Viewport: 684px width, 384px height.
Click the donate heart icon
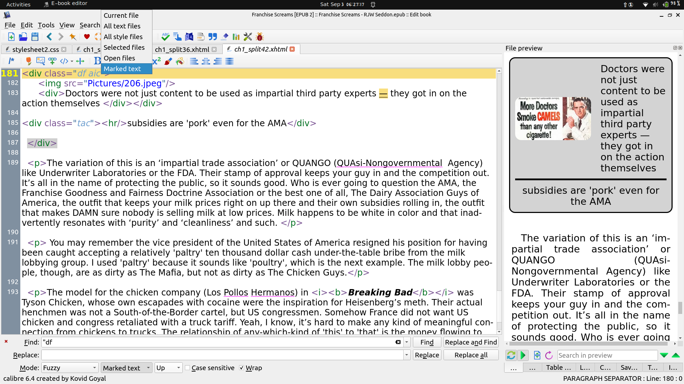pyautogui.click(x=87, y=37)
